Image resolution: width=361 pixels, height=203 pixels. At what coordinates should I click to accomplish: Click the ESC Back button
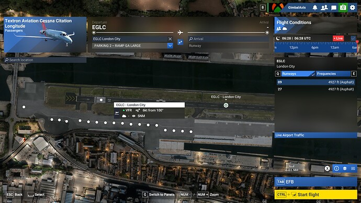pyautogui.click(x=14, y=195)
